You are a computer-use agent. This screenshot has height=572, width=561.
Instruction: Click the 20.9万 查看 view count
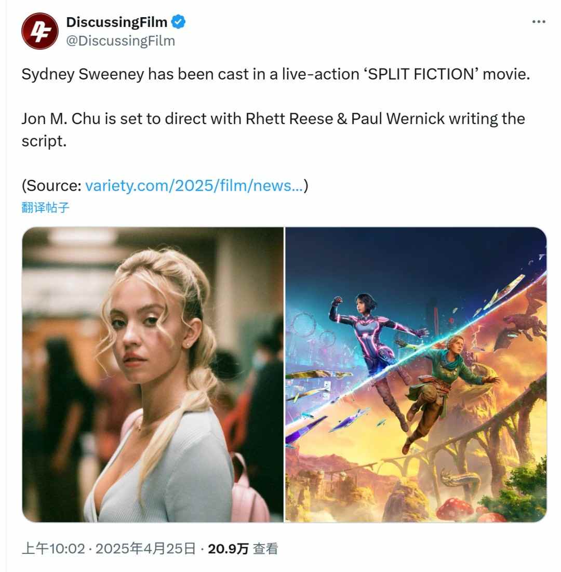243,548
